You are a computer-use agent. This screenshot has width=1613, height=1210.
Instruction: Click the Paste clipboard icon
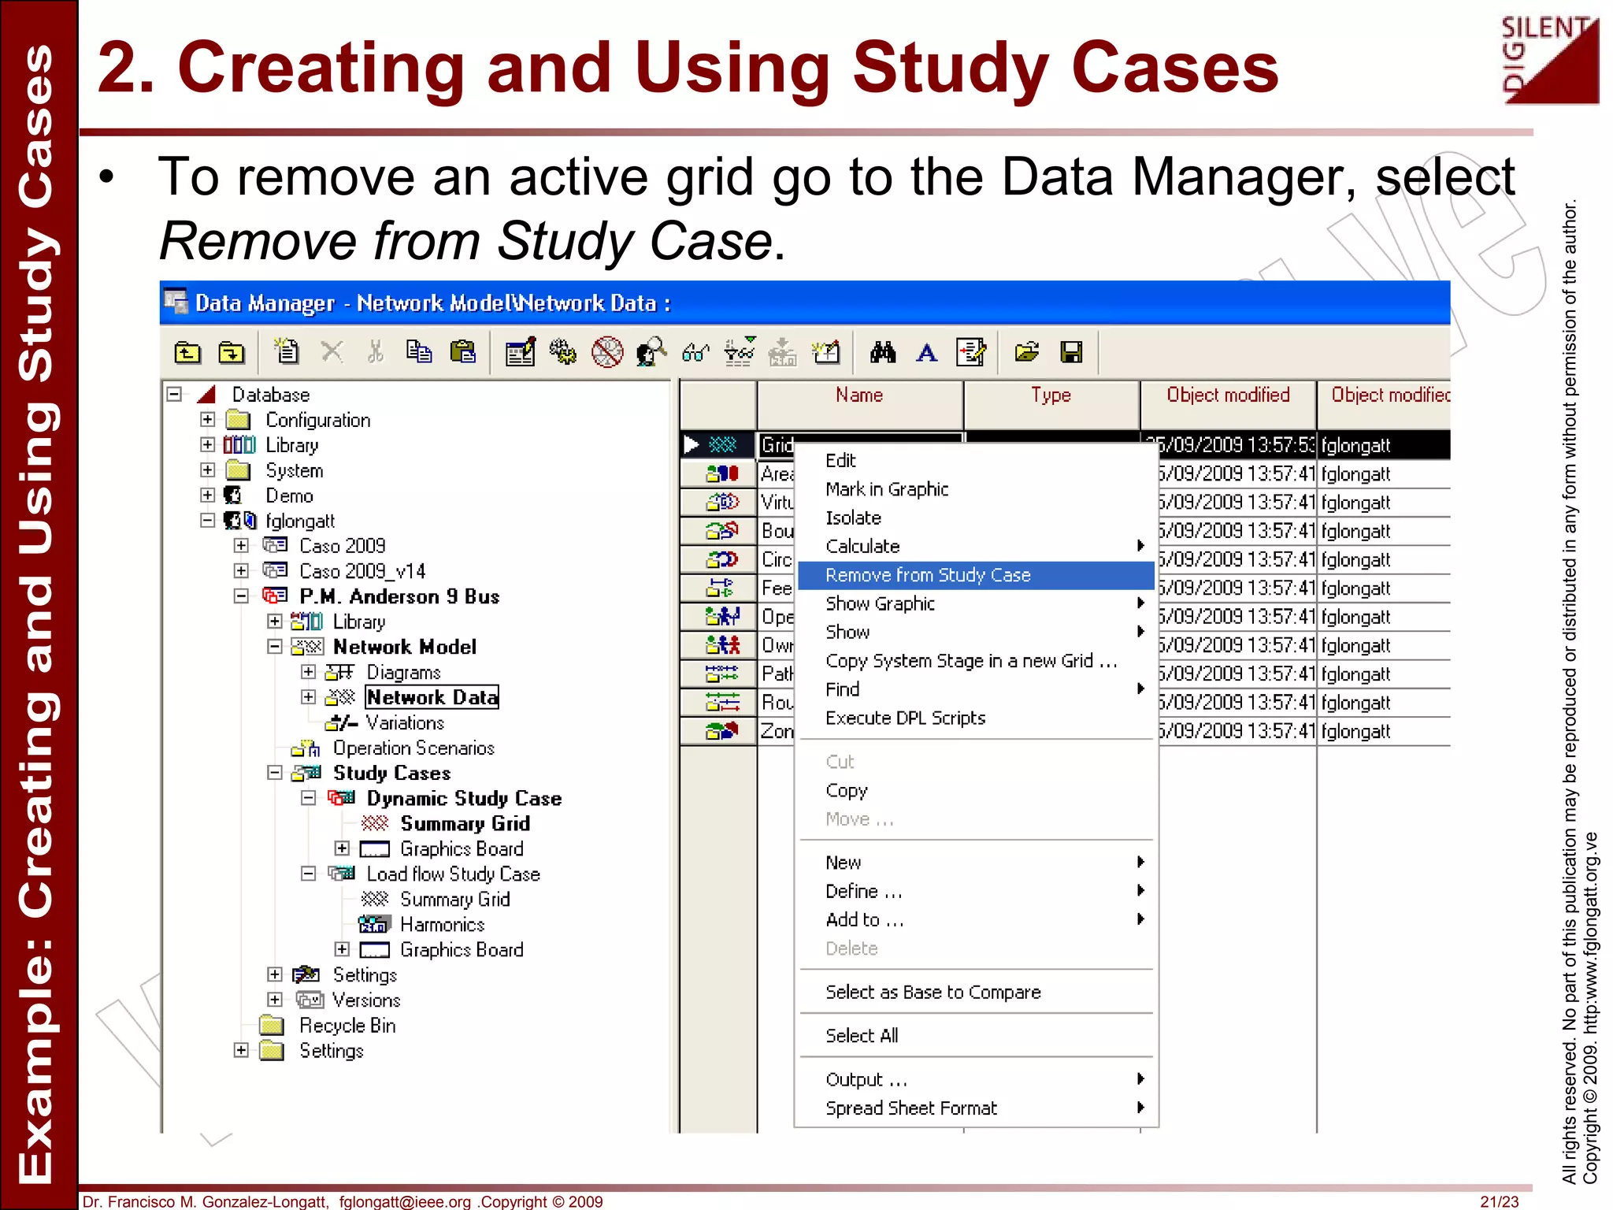(x=463, y=351)
